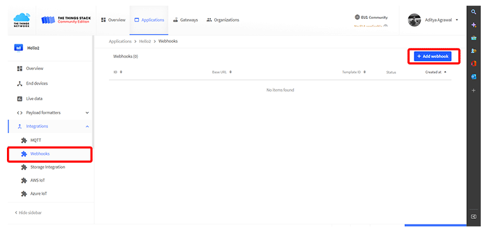Click the Add webhook button
This screenshot has height=234, width=489.
point(433,56)
